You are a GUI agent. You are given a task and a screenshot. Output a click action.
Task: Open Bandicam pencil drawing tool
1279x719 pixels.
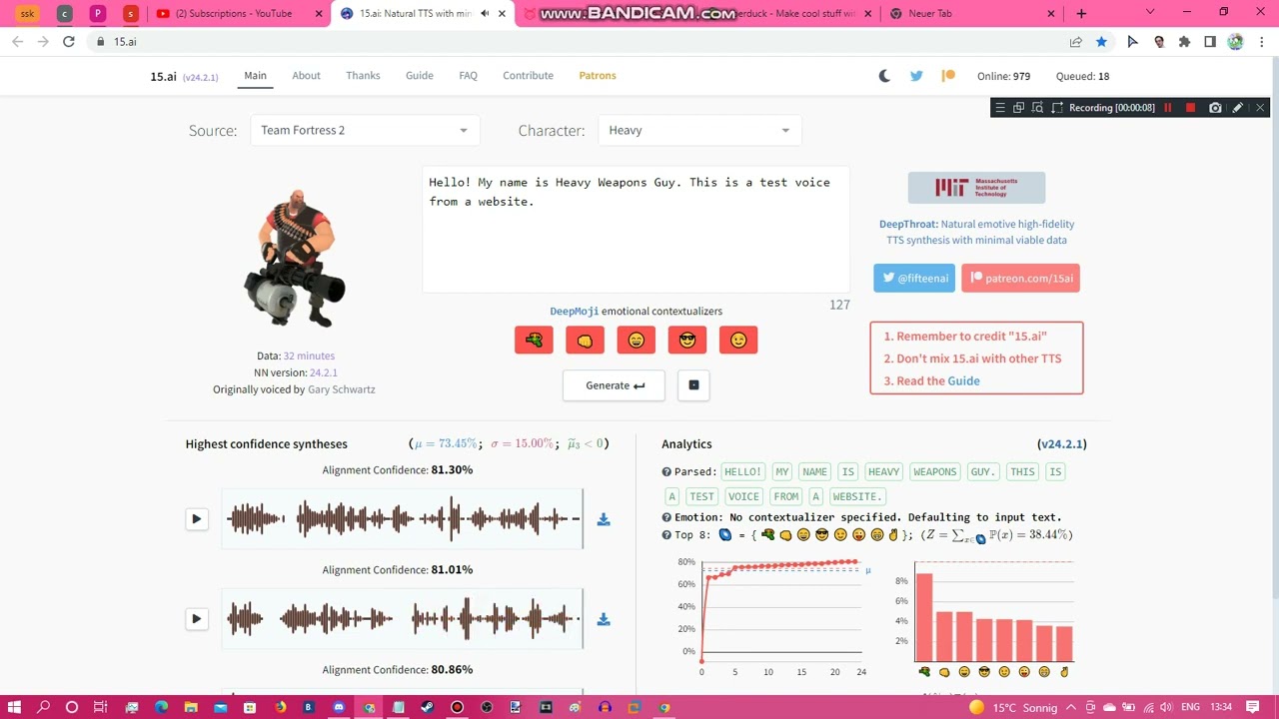[x=1237, y=108]
